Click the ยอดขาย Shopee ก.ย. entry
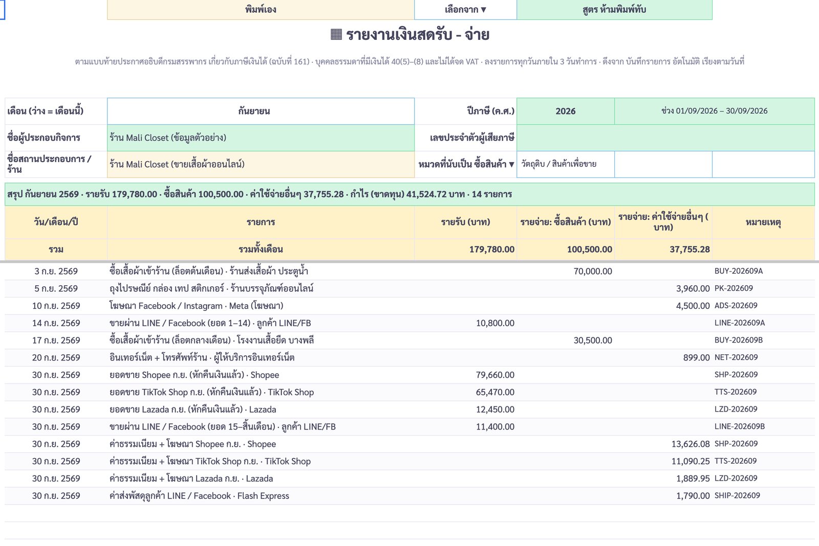The image size is (819, 546). pos(261,375)
